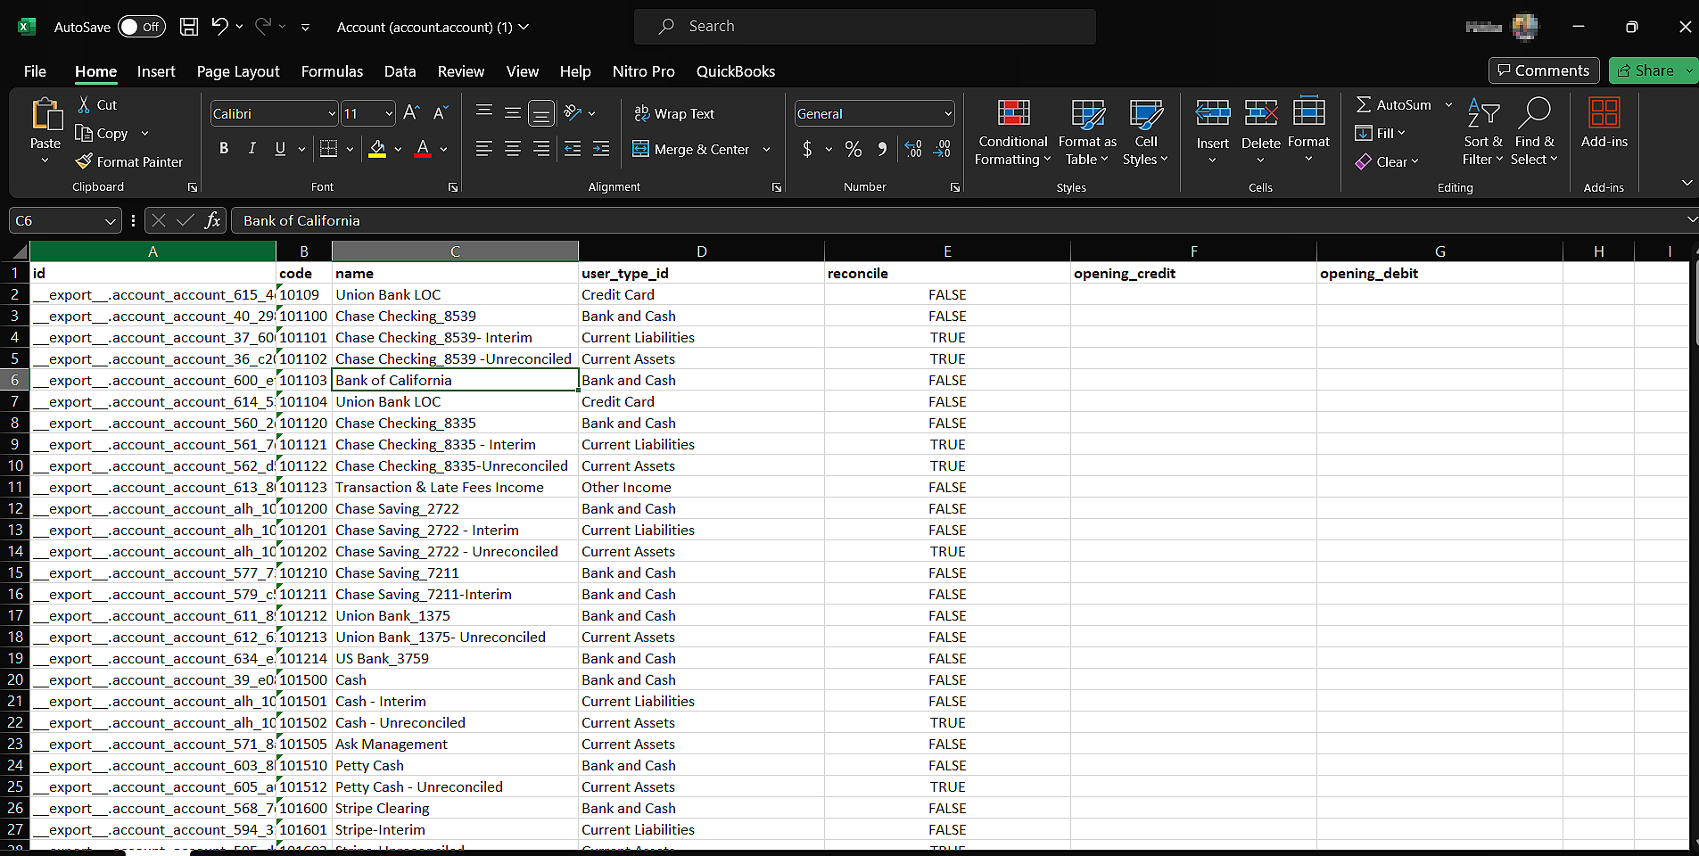
Task: Switch to the Formulas tab
Action: click(332, 71)
